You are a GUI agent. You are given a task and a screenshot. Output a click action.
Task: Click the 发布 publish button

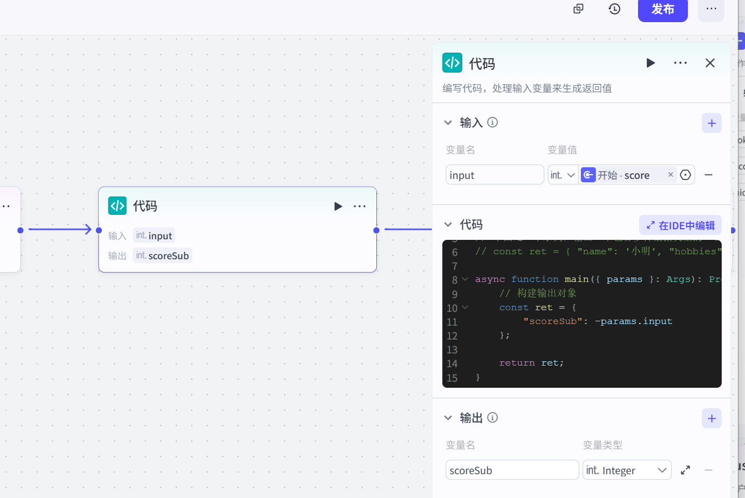(x=662, y=9)
